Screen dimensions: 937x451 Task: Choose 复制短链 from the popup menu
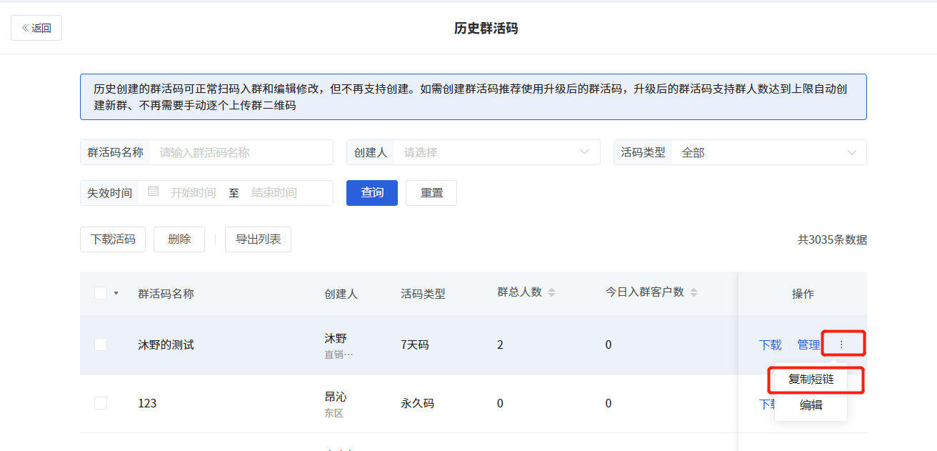coord(811,380)
